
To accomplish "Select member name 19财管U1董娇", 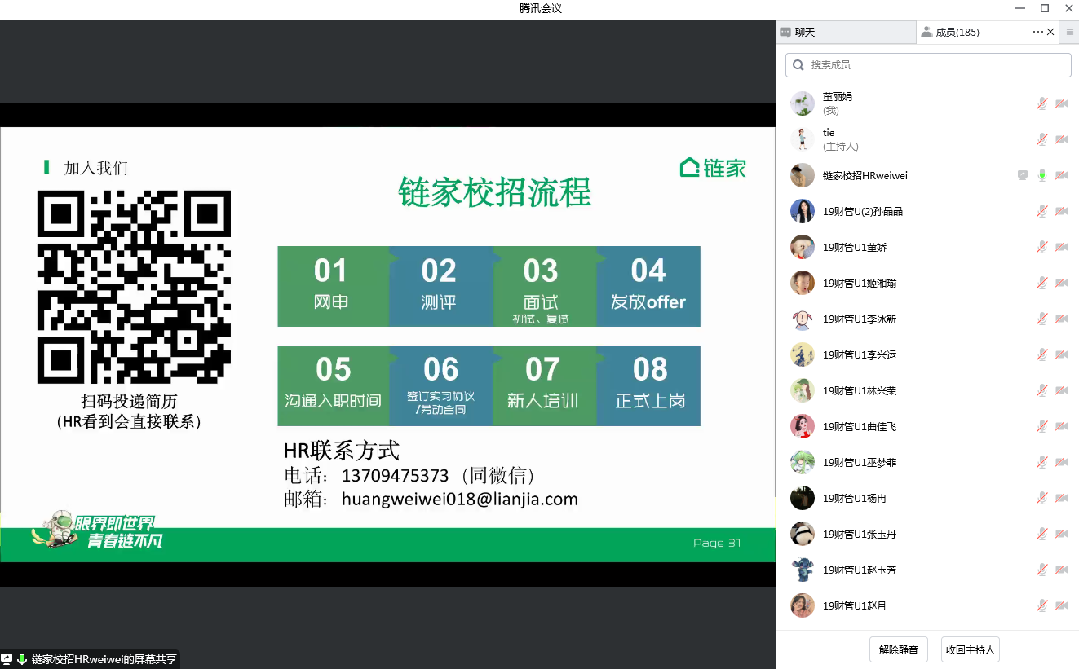I will pos(855,247).
